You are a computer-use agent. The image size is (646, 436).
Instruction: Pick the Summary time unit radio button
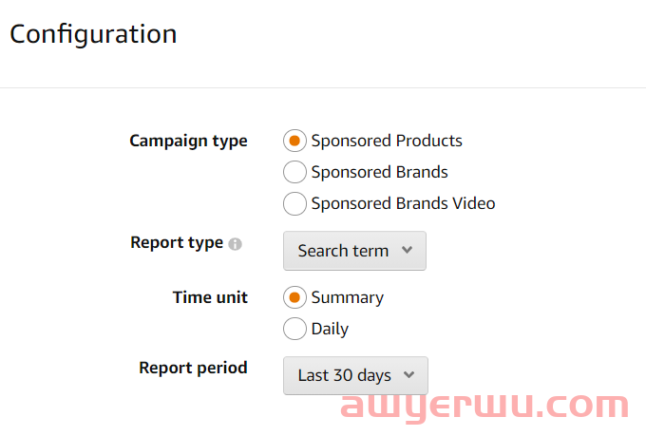click(294, 297)
